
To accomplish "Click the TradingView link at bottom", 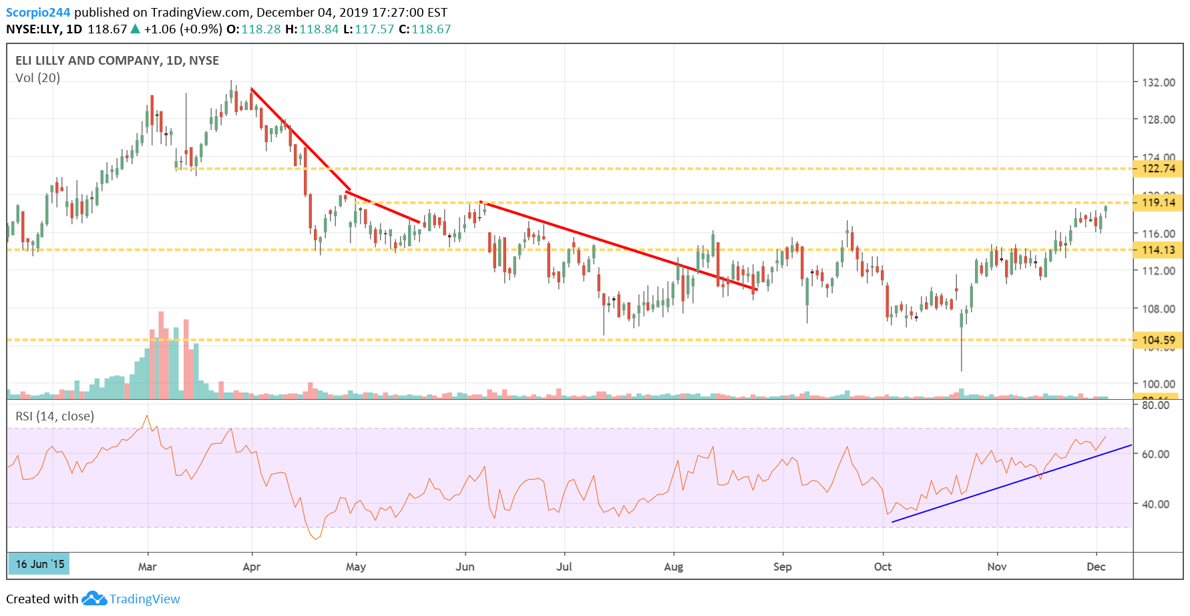I will coord(144,599).
